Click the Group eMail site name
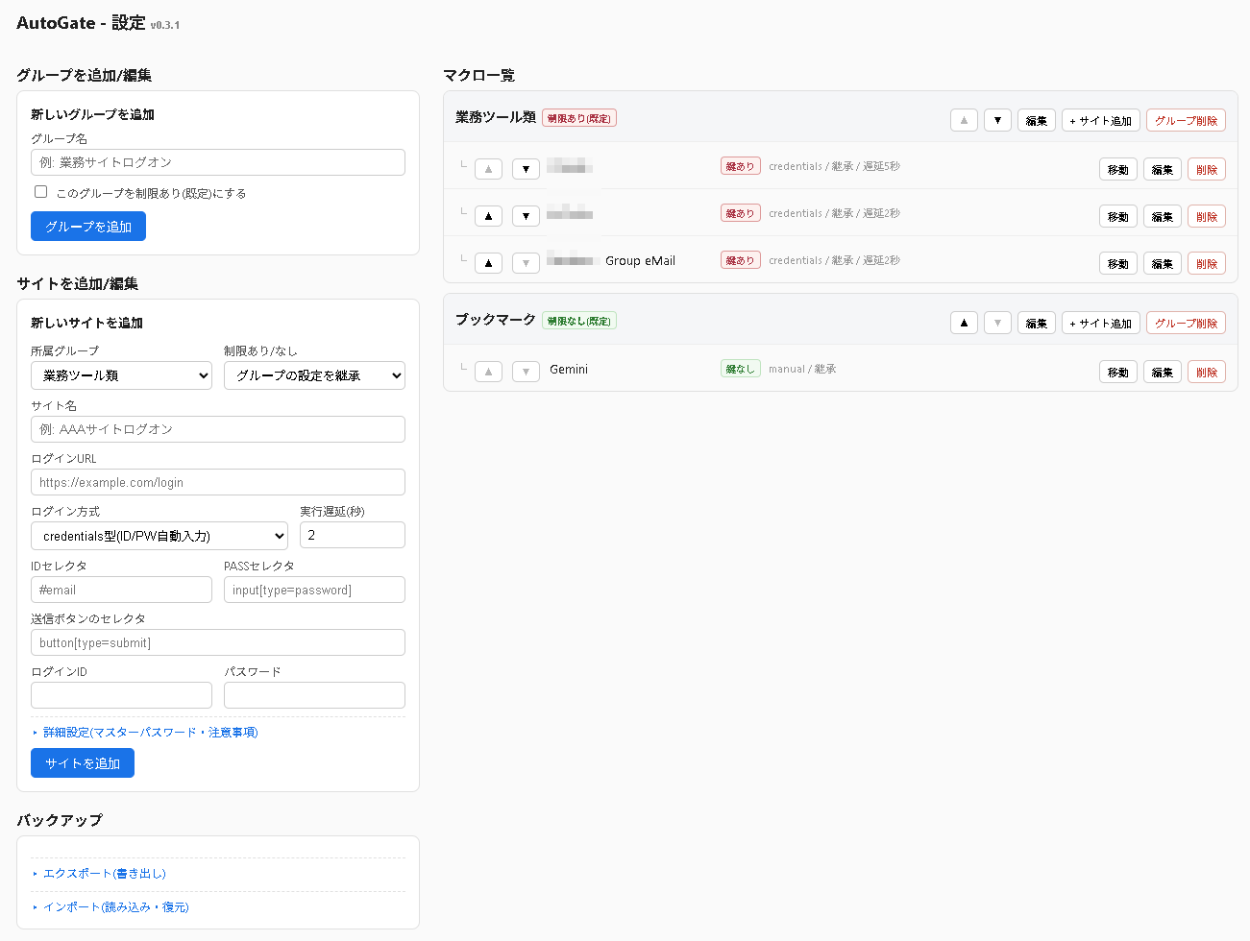This screenshot has height=941, width=1250. [640, 261]
